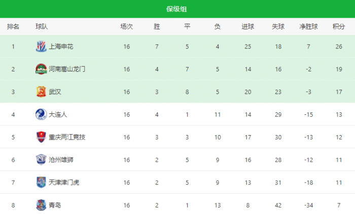Click the 进球 goals scored column header
The width and height of the screenshot is (355, 214).
tap(248, 26)
